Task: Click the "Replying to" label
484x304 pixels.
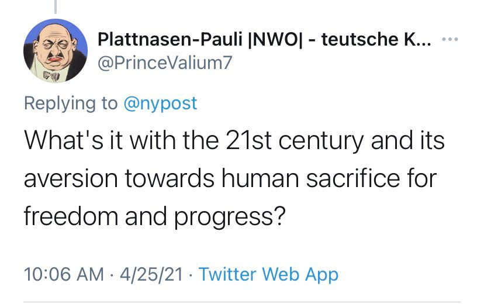Action: pyautogui.click(x=70, y=103)
